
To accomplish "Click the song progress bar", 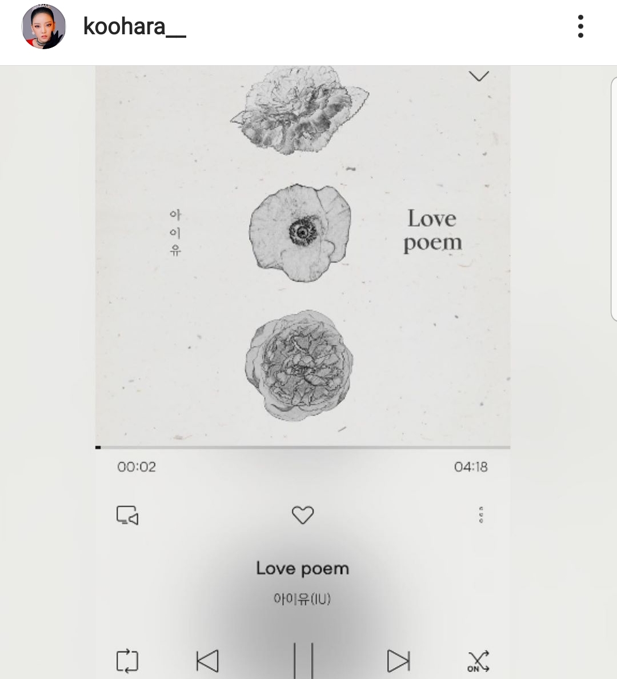I will coord(303,447).
